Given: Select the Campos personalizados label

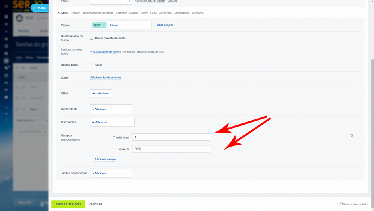Looking at the screenshot, I should [x=71, y=137].
